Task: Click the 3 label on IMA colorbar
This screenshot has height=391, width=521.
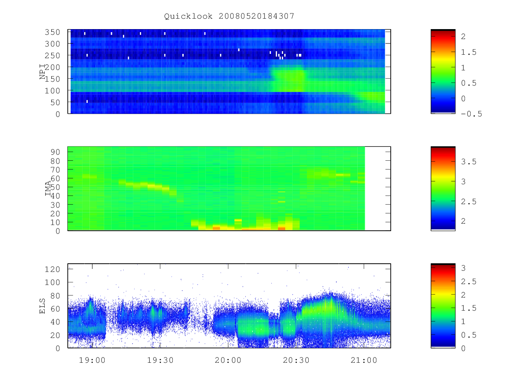Action: tap(463, 181)
